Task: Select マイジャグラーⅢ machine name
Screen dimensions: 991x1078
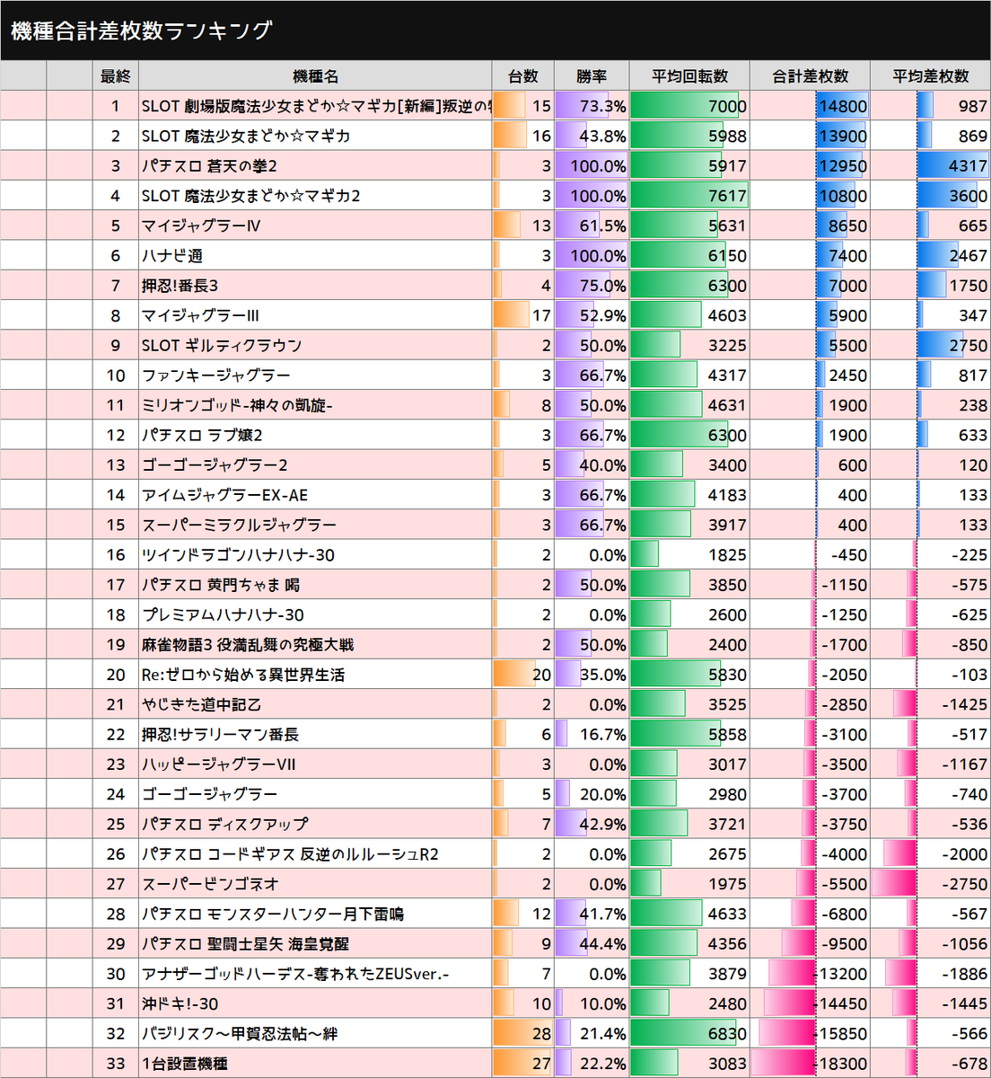Action: [x=201, y=315]
